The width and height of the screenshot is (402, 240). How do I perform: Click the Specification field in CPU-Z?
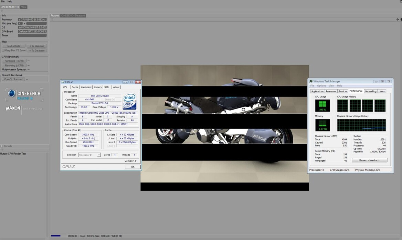pos(108,113)
